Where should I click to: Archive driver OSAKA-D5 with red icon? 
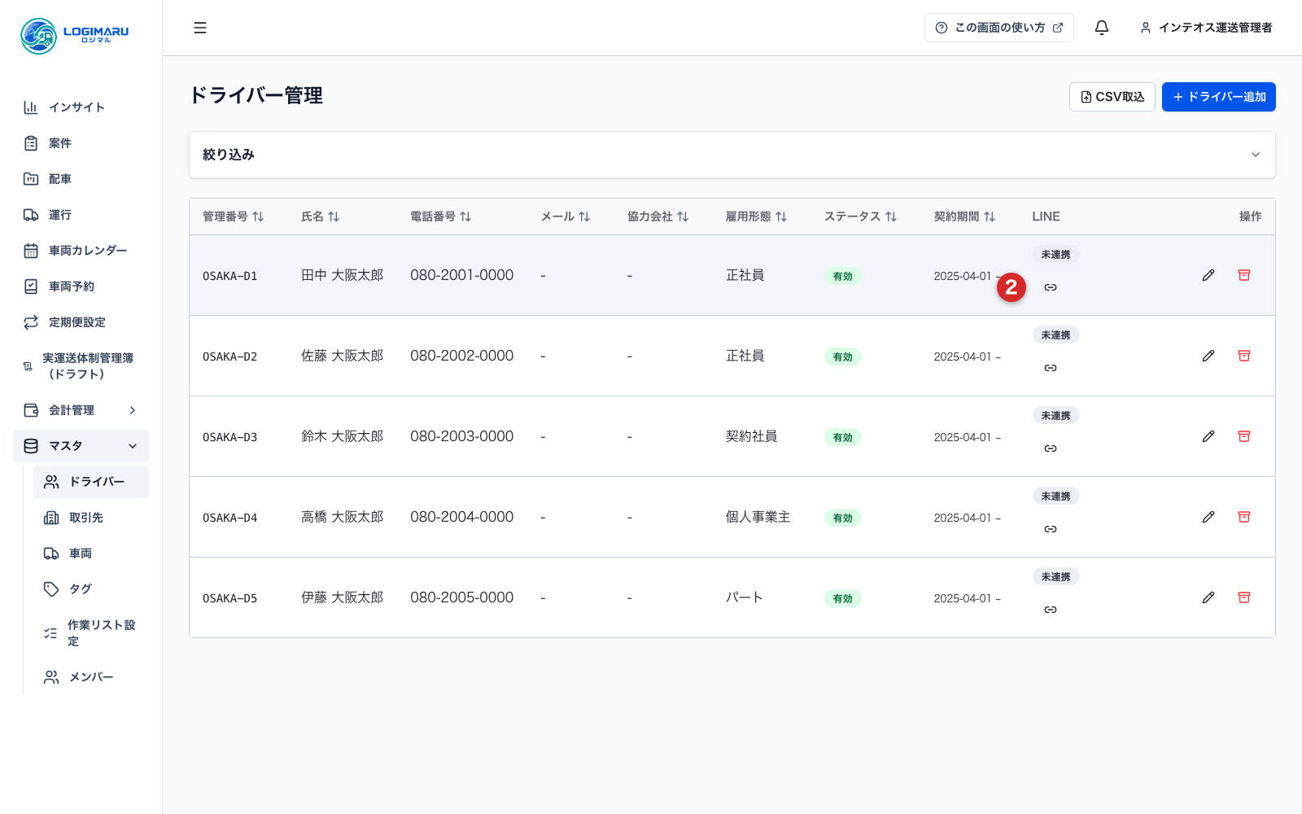click(1244, 597)
